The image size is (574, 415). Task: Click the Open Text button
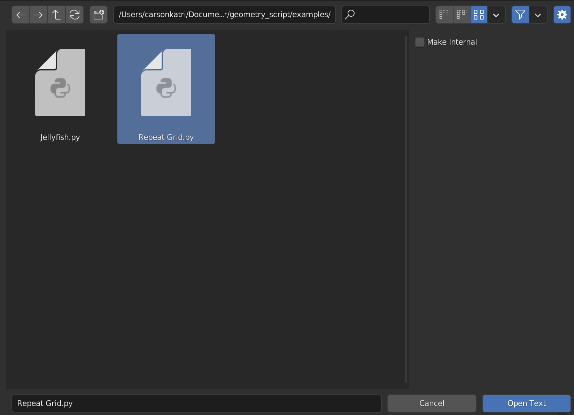526,403
